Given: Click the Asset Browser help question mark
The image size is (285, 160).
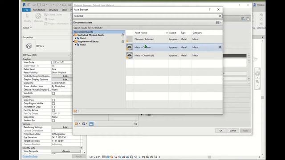Looking at the screenshot, I should pyautogui.click(x=210, y=10).
